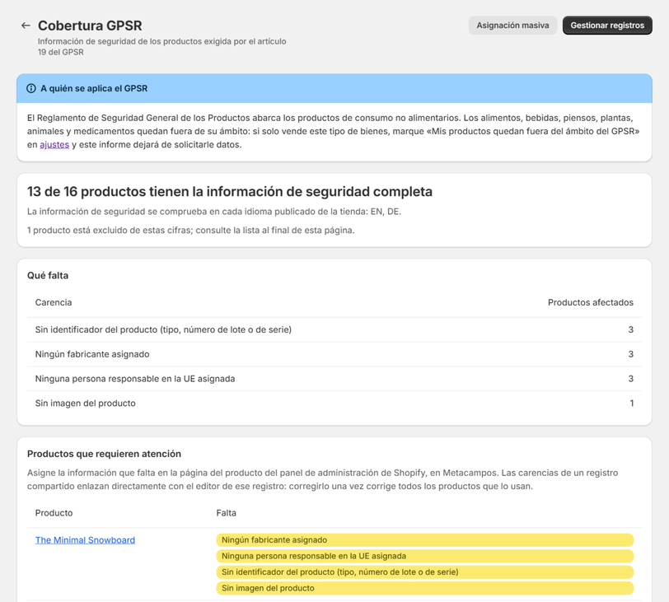Viewport: 669px width, 602px height.
Task: Go back using the arrow beside Cobertura GPSR
Action: pos(26,26)
